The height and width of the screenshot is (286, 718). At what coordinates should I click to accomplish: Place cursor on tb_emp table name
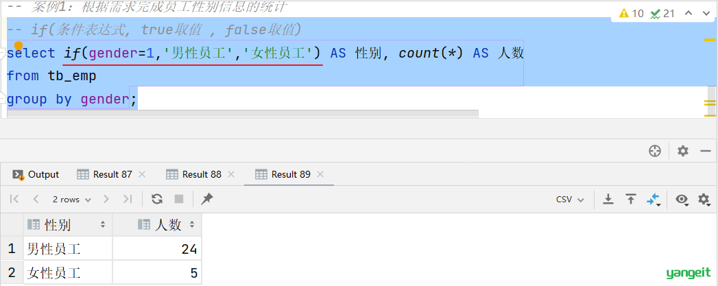pyautogui.click(x=72, y=76)
